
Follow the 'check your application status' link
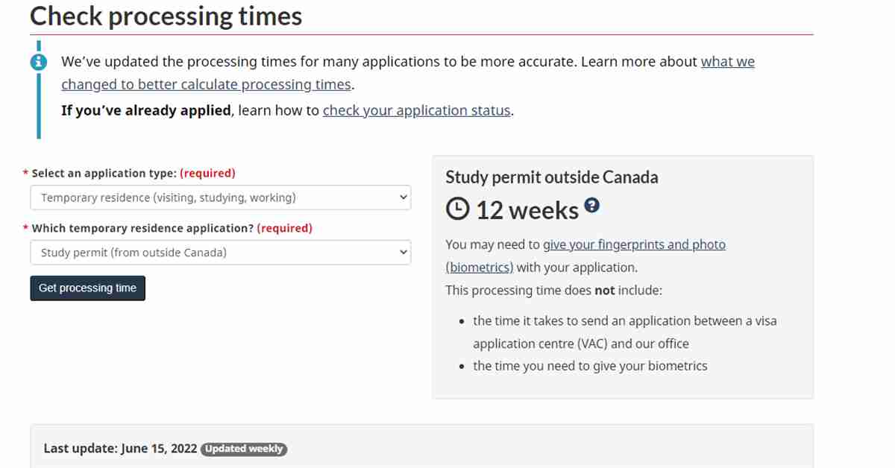coord(417,110)
